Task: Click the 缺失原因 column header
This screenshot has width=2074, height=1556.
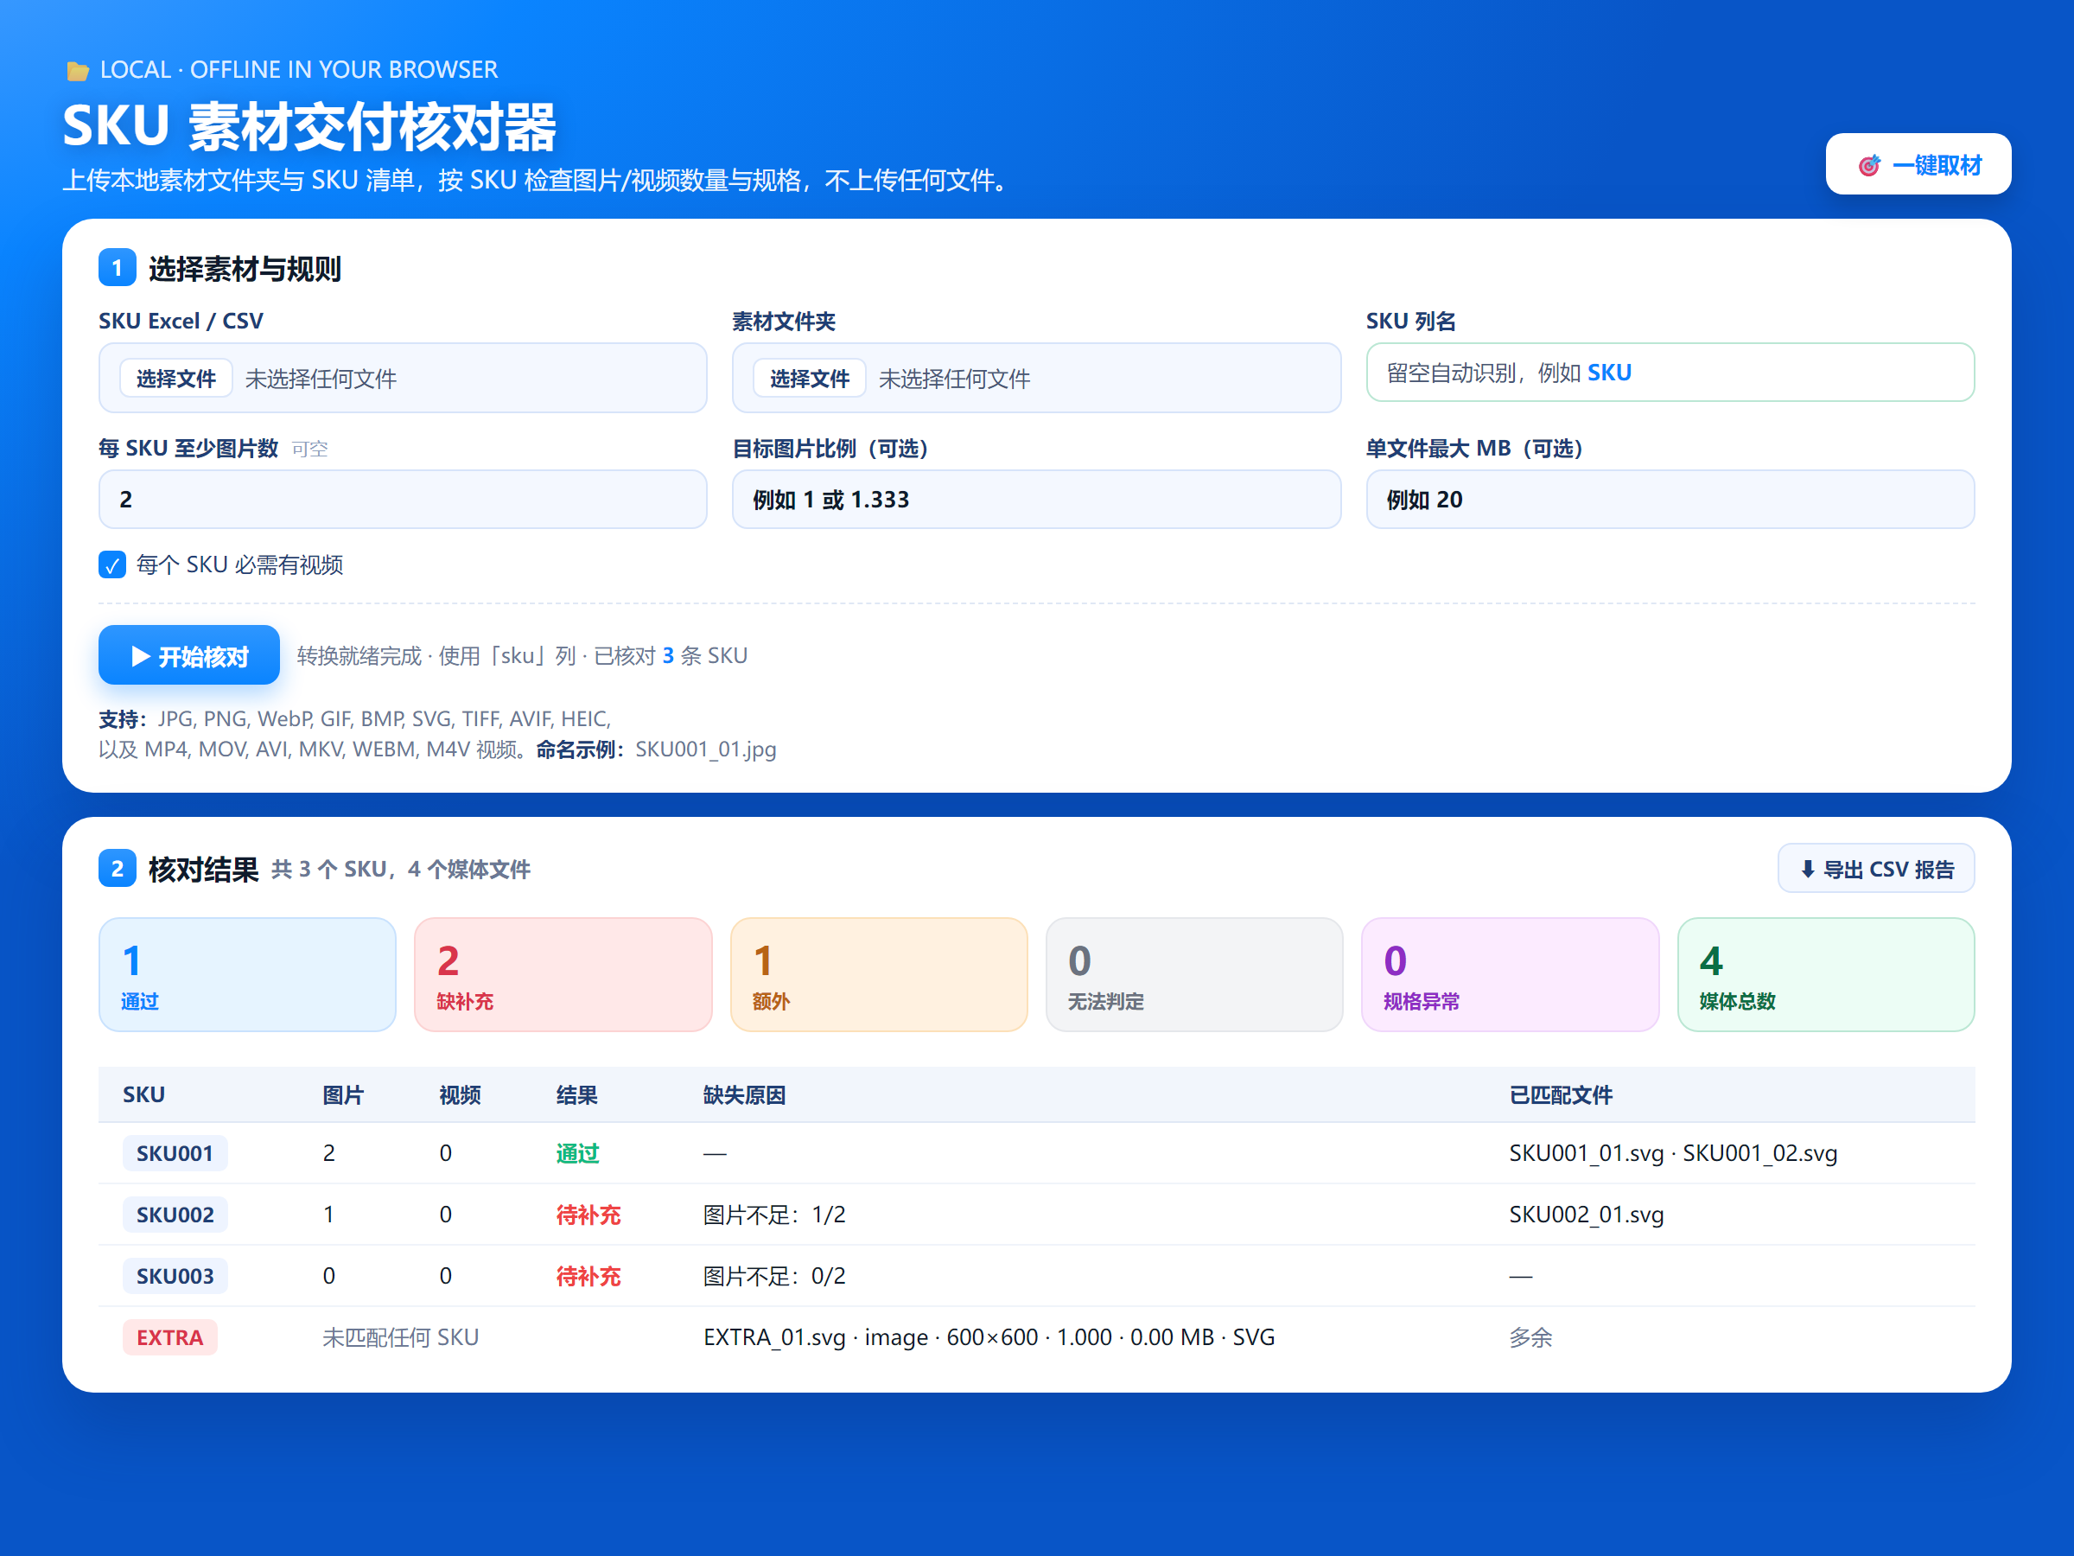Action: point(744,1095)
